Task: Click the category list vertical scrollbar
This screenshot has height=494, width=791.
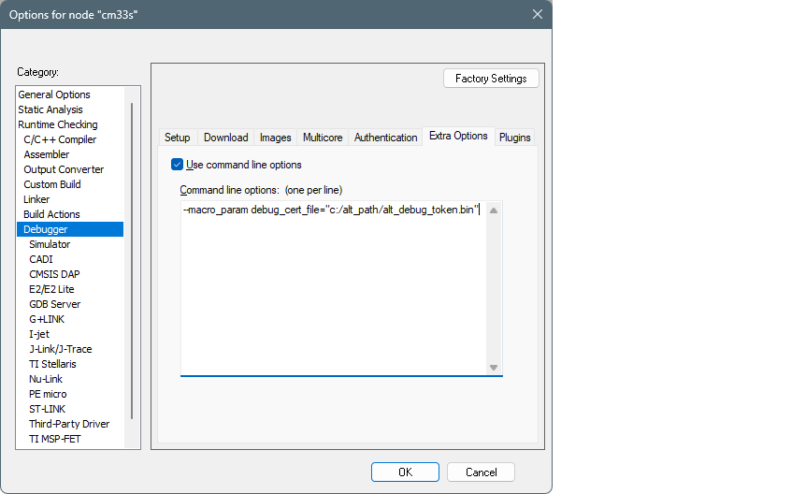Action: point(132,262)
